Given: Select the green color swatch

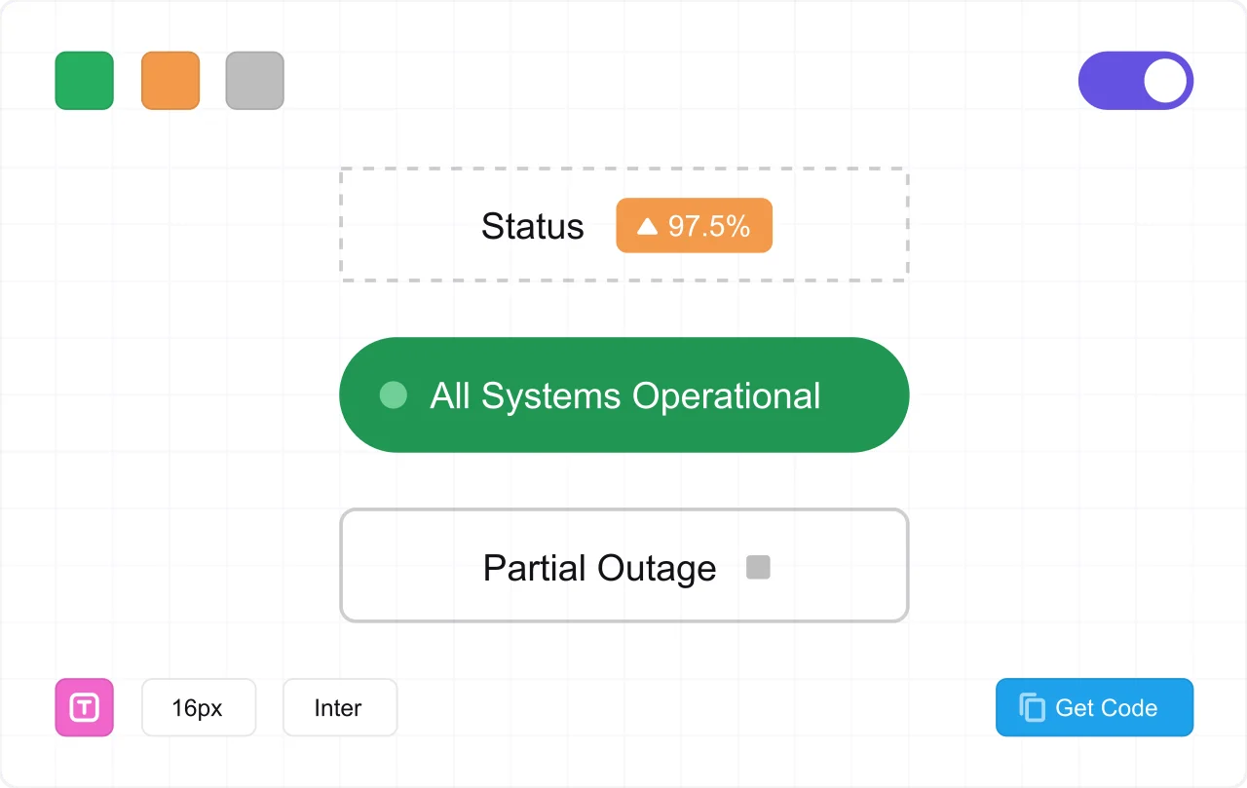Looking at the screenshot, I should (x=85, y=81).
